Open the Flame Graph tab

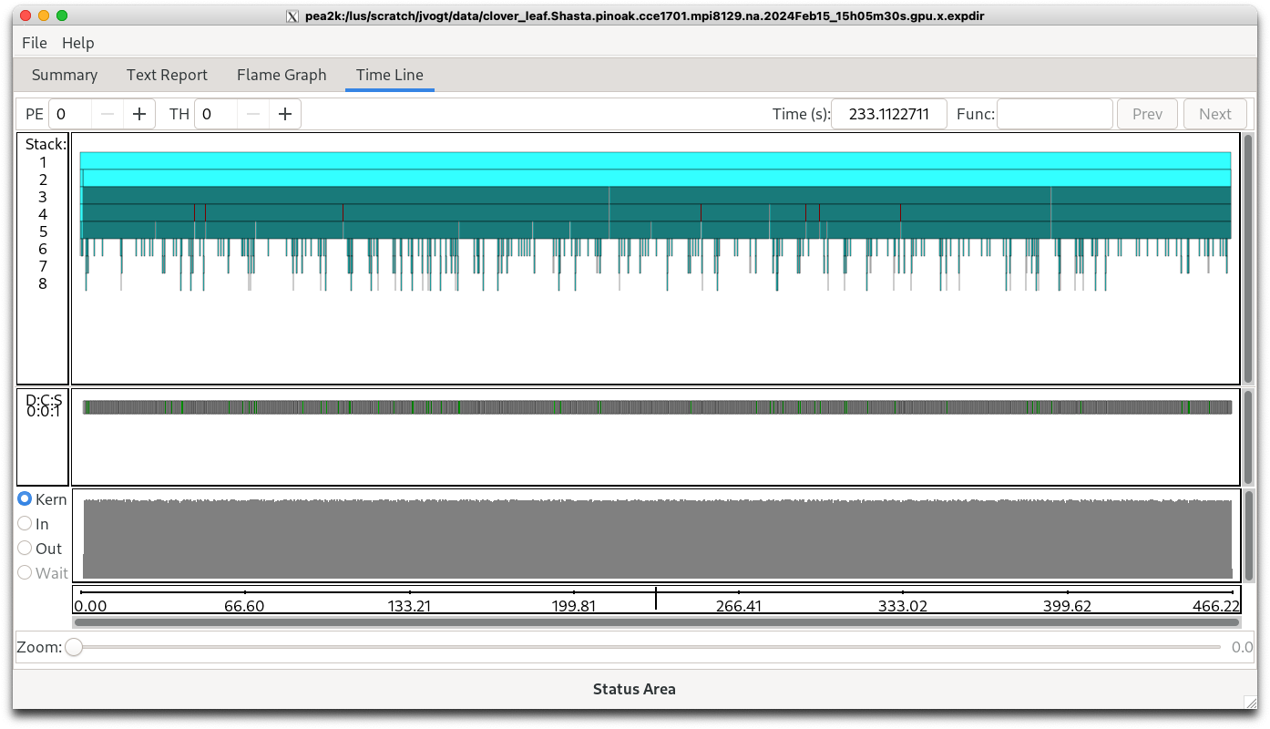[282, 75]
